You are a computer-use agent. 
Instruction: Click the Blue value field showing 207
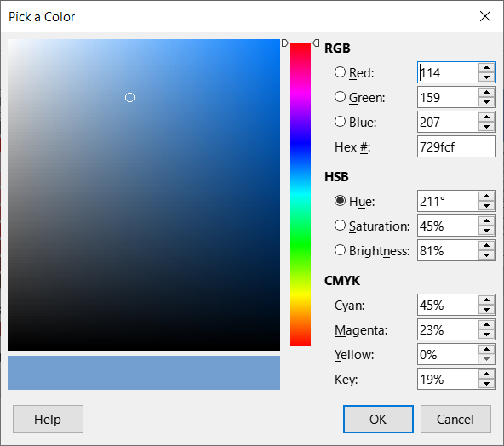(448, 122)
